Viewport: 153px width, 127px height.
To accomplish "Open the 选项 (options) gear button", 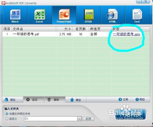I will pos(34,100).
